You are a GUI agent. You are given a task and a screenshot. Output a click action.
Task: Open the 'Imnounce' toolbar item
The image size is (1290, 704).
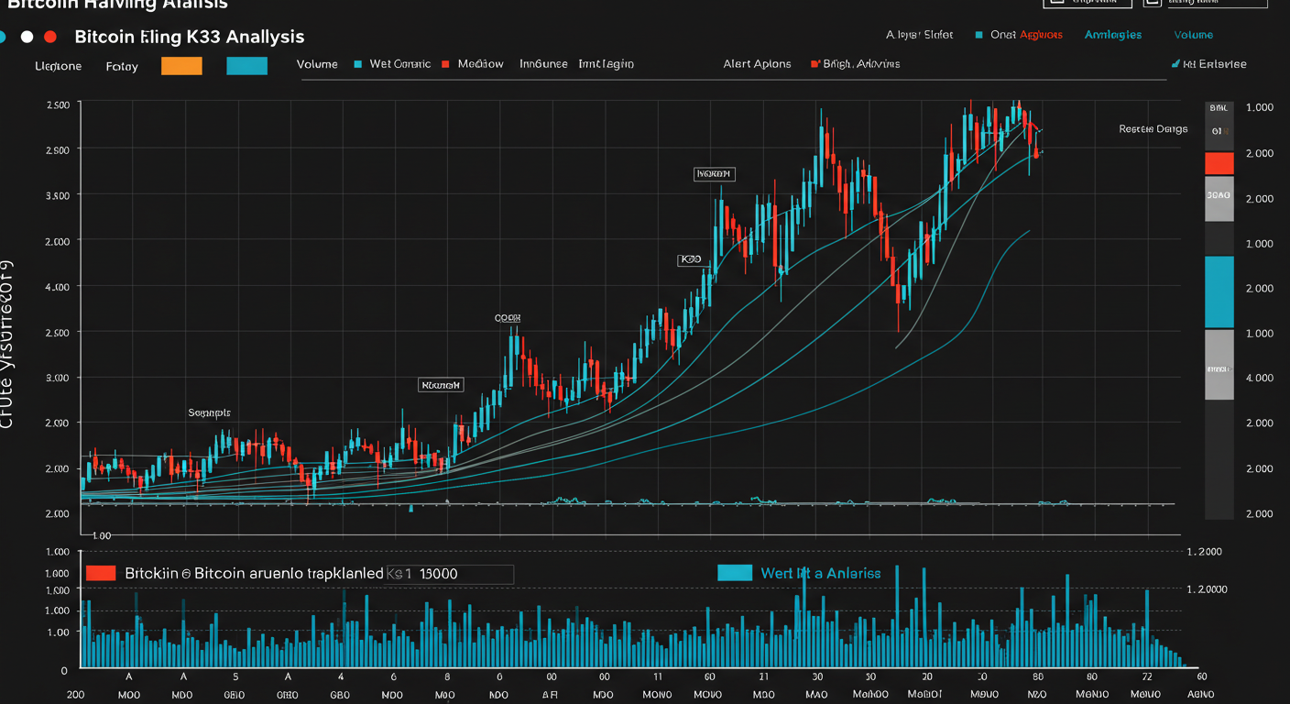pyautogui.click(x=543, y=64)
